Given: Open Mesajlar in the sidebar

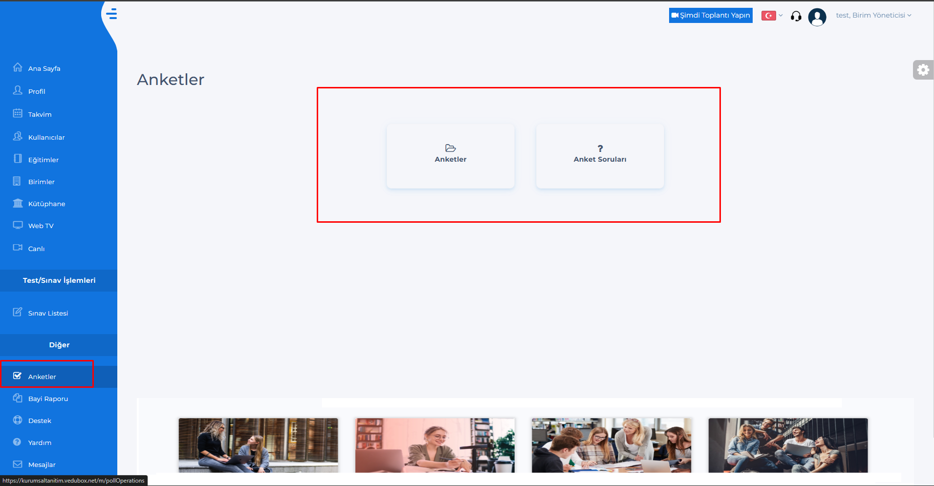Looking at the screenshot, I should [x=42, y=465].
